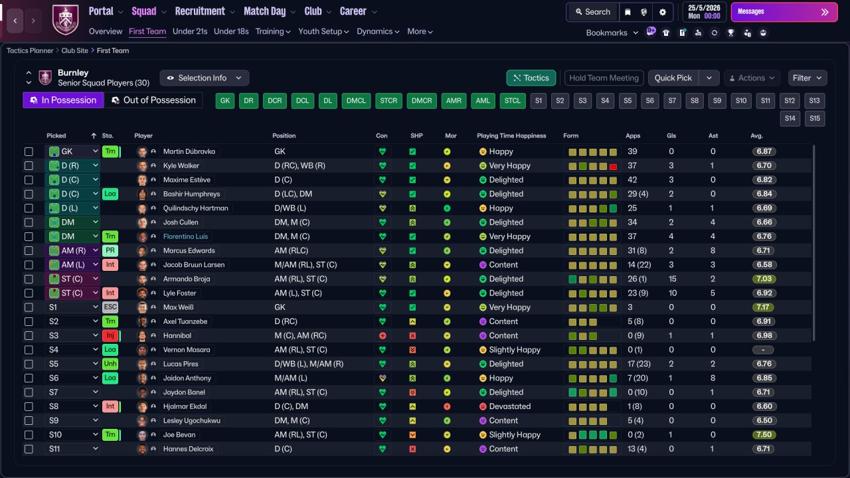Open the Burnley club crest in the header
This screenshot has width=850, height=478.
click(x=65, y=20)
